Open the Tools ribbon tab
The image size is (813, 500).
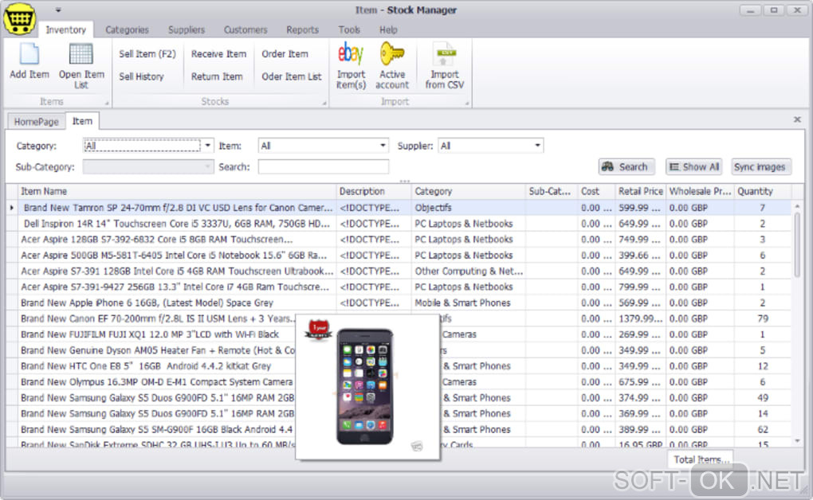(x=349, y=29)
